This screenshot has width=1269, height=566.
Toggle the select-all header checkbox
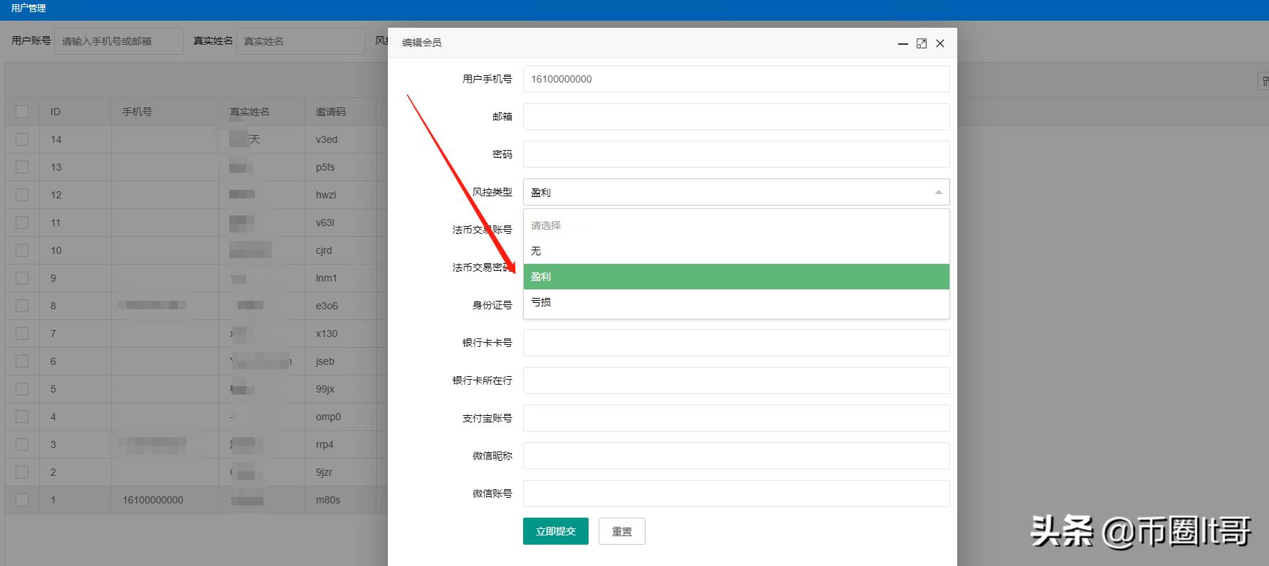[x=22, y=112]
